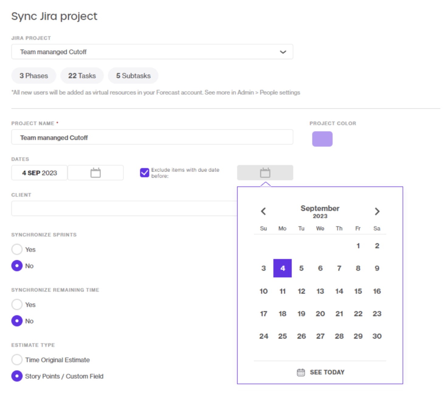
Task: Pick September 1 in the calendar
Action: click(358, 246)
